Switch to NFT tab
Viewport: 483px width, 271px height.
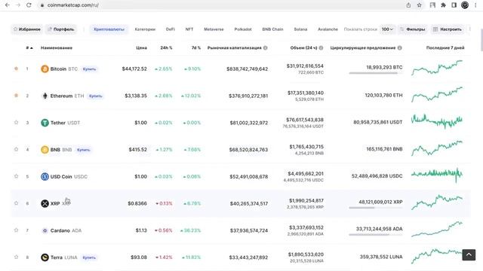tap(189, 29)
